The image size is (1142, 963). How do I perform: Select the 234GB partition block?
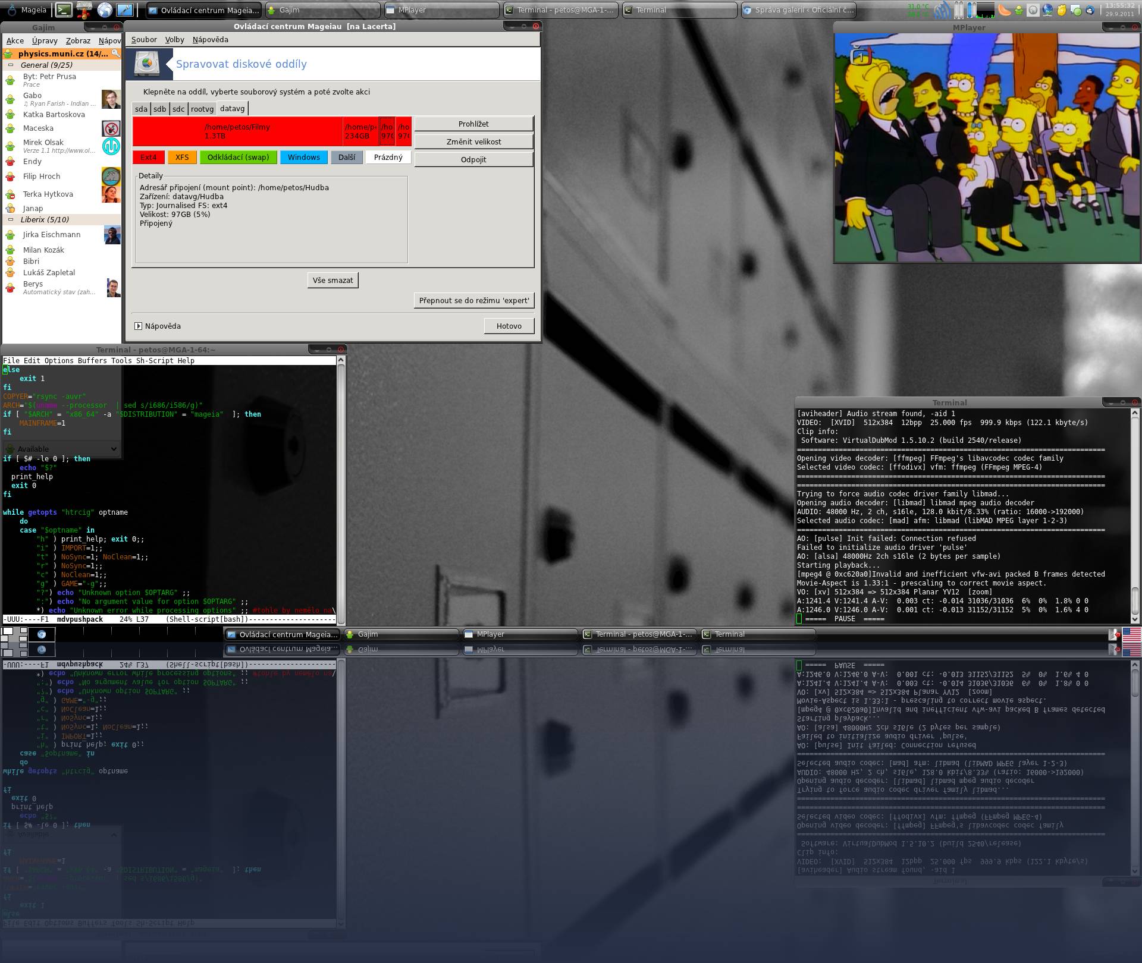tap(360, 131)
